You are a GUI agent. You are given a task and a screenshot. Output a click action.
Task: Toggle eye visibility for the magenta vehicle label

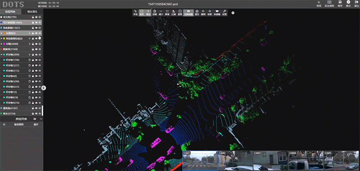coord(36,44)
